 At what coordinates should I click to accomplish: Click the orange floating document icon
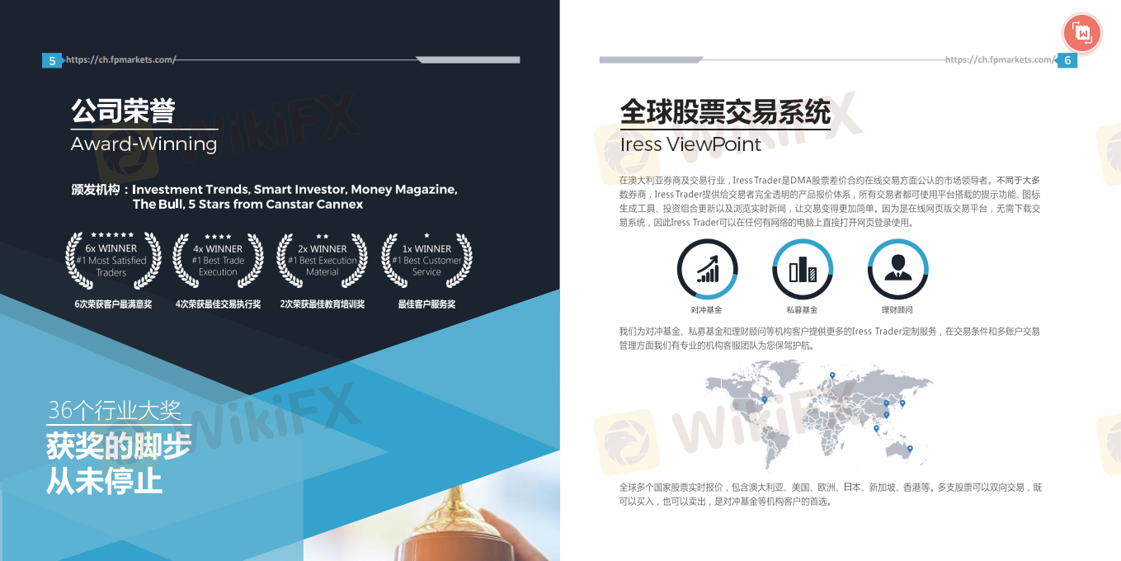point(1083,34)
